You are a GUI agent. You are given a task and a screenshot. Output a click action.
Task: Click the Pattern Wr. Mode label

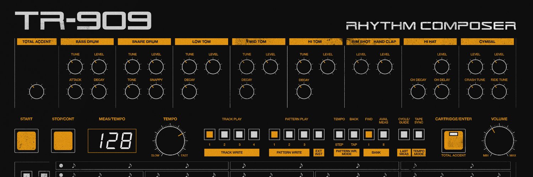pos(346,153)
